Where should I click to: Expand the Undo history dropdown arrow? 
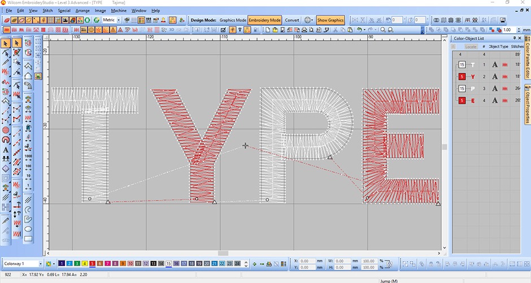(364, 30)
